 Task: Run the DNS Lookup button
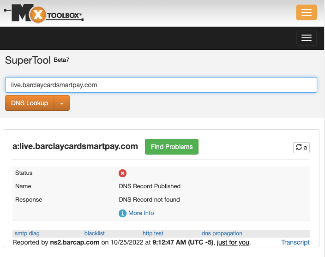coord(30,103)
